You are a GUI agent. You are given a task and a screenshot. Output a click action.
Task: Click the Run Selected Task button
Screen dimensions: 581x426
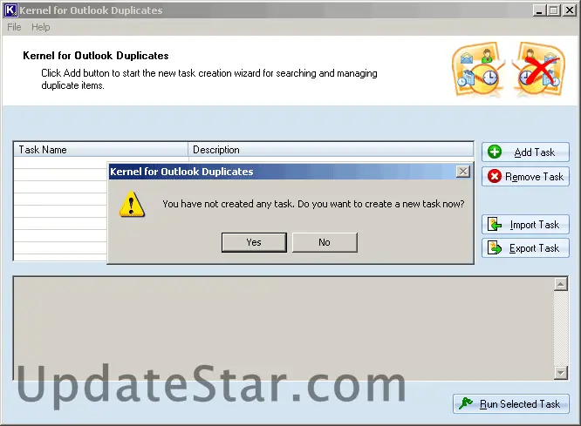[x=511, y=404]
